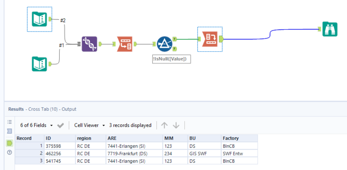Screen dimensions: 347x170
Task: Click the Transpose tool output anchor
Action: 135,44
